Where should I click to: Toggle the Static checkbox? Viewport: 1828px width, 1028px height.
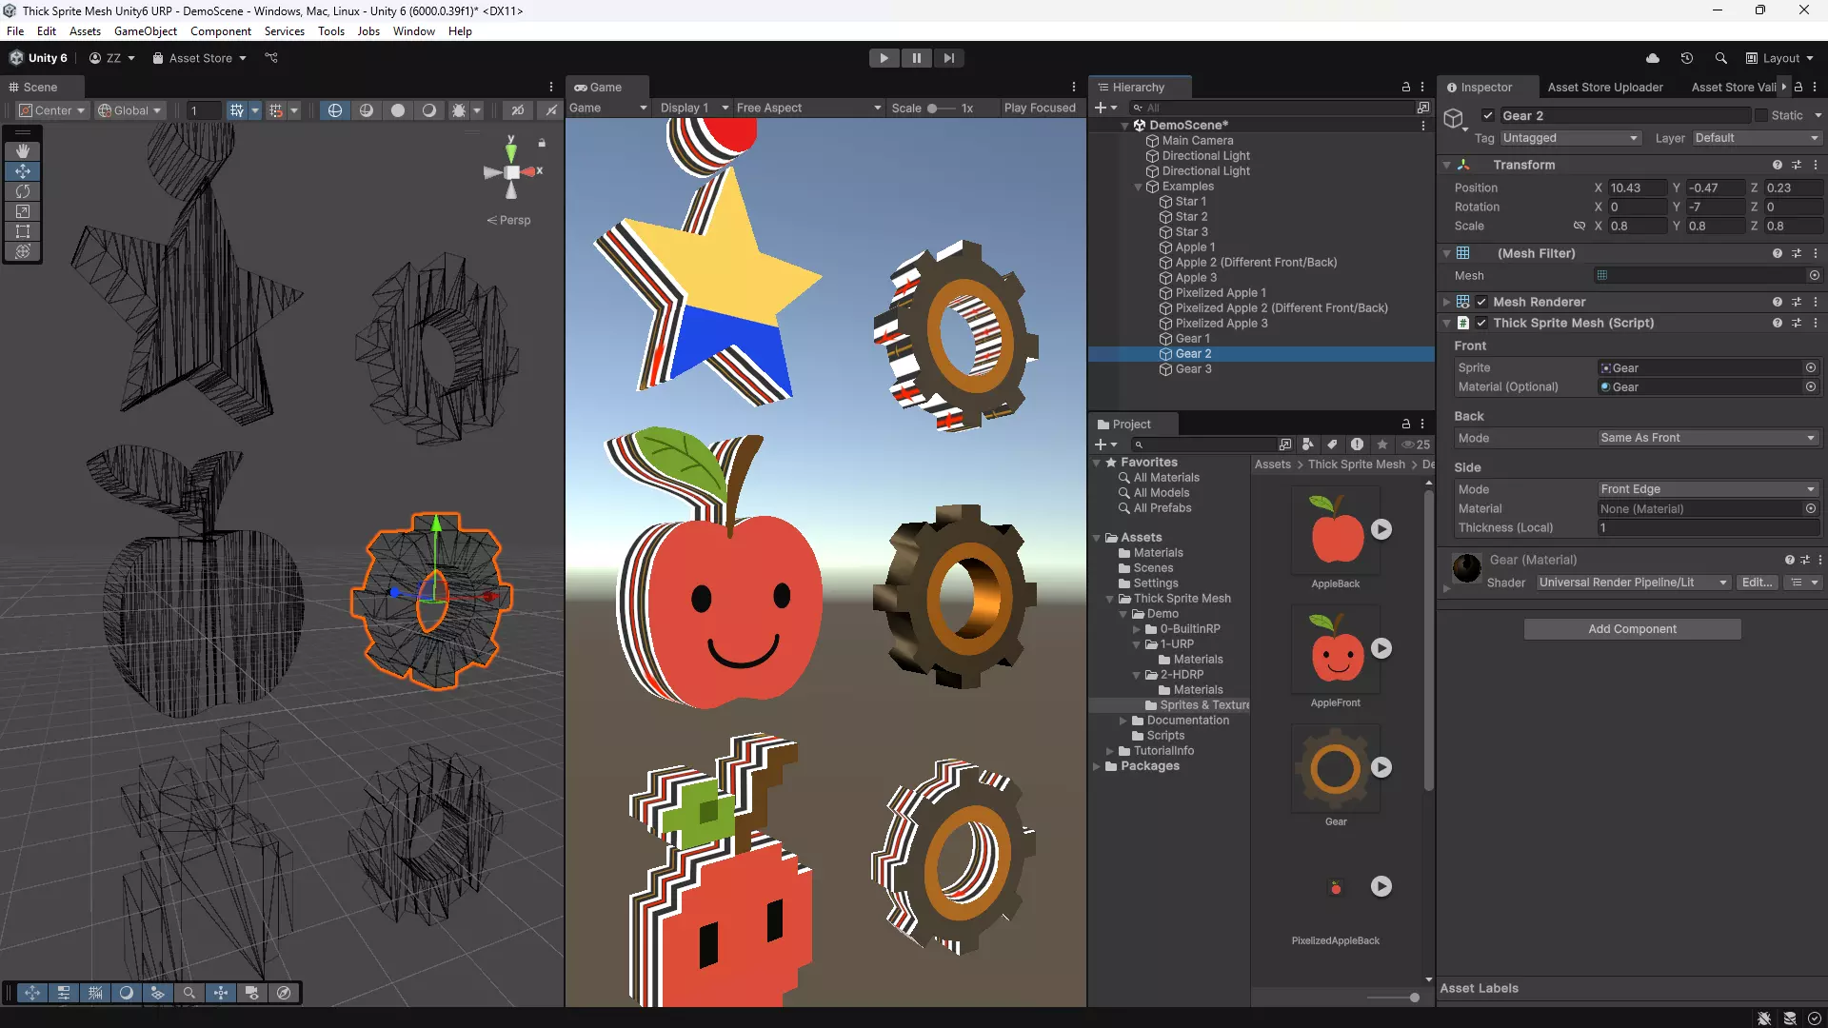click(1761, 115)
